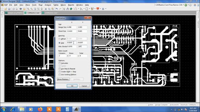The image size is (200, 112).
Task: Open the DXP system menu icon
Action: pos(2,5)
